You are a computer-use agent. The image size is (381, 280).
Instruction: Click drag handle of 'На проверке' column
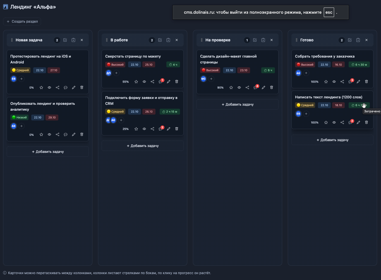click(x=202, y=40)
